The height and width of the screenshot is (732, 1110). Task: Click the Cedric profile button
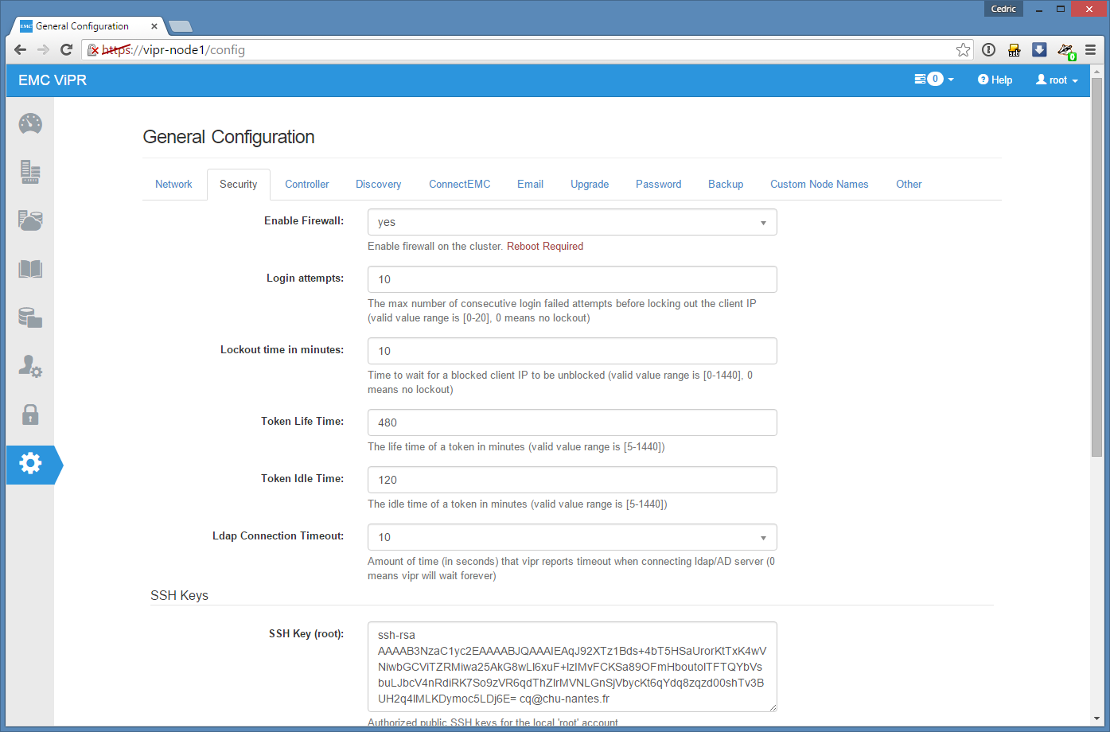1003,9
